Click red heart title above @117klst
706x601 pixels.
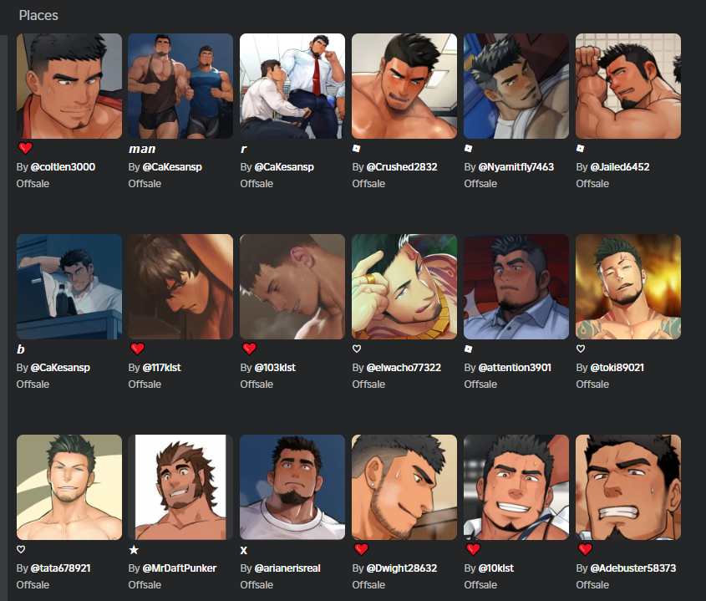pyautogui.click(x=137, y=349)
